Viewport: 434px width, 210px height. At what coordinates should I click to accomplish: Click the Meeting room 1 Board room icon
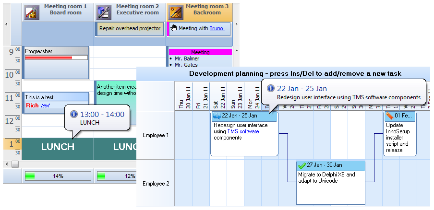click(x=32, y=12)
